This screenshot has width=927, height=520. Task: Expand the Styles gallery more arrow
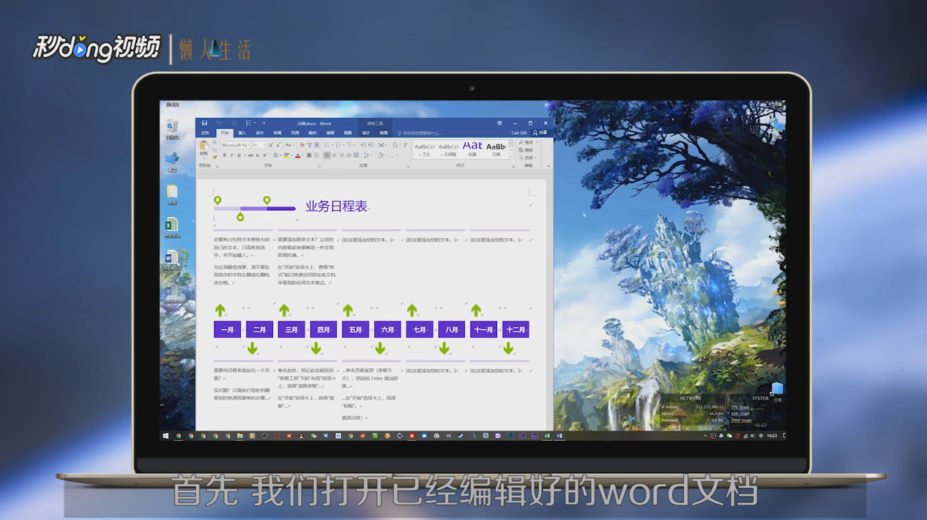(x=511, y=156)
